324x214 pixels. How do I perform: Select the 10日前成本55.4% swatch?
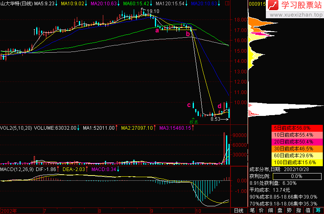(x=297, y=135)
